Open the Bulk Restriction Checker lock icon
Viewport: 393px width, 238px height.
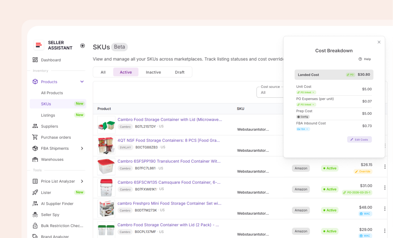point(35,225)
